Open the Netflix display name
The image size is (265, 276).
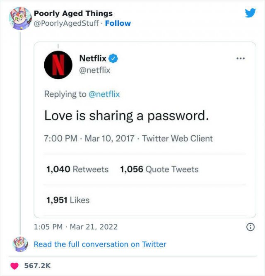coord(93,58)
